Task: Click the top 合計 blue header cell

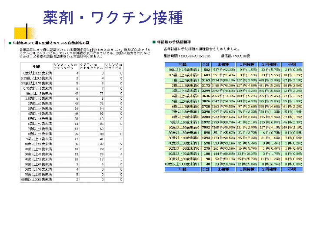Action: point(206,64)
